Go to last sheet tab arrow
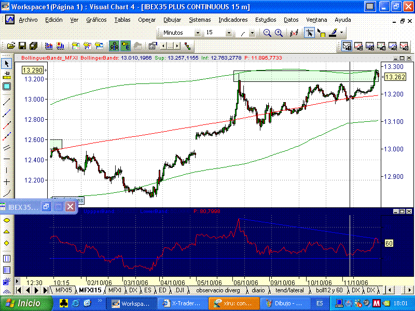Image resolution: width=415 pixels, height=311 pixels. pyautogui.click(x=46, y=290)
